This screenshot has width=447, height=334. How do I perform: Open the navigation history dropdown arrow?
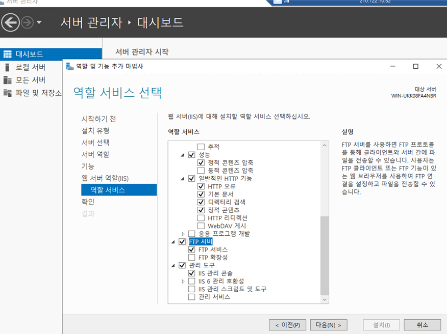(x=39, y=23)
